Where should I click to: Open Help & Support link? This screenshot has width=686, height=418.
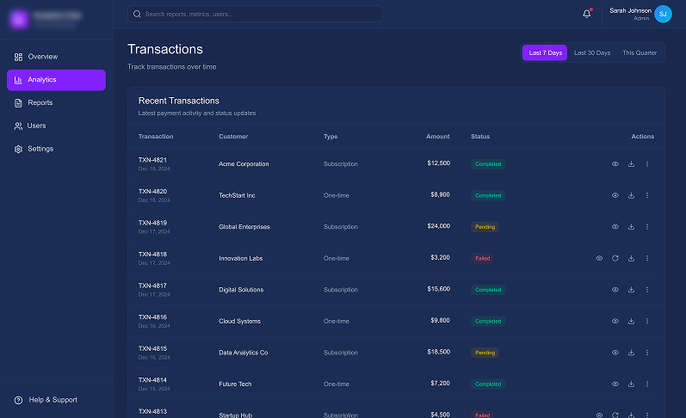tap(53, 400)
